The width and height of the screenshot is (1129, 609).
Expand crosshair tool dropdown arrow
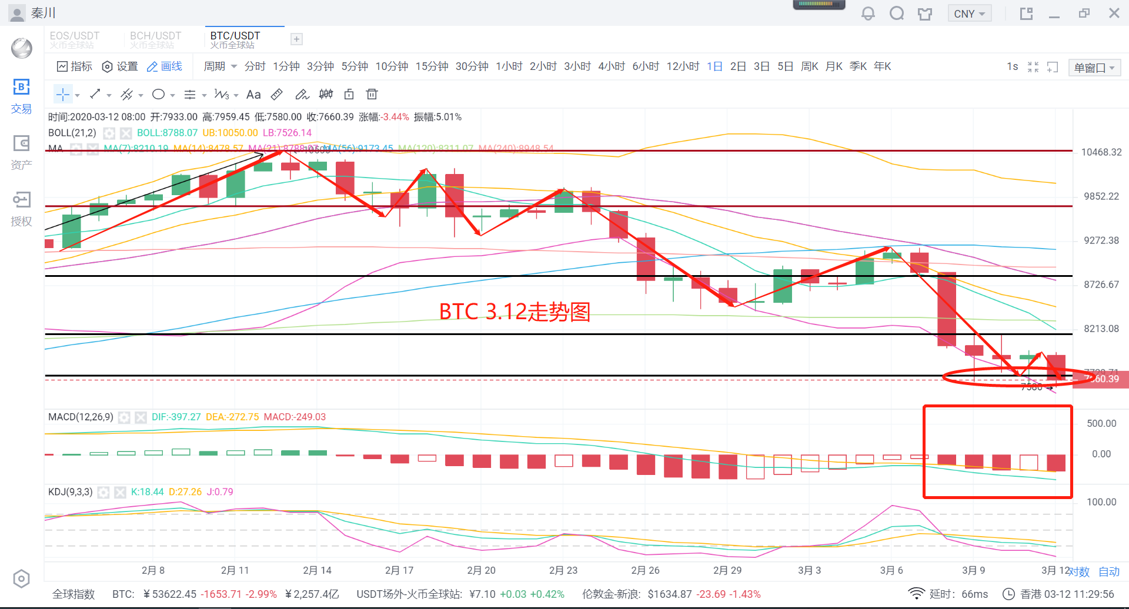(x=77, y=95)
